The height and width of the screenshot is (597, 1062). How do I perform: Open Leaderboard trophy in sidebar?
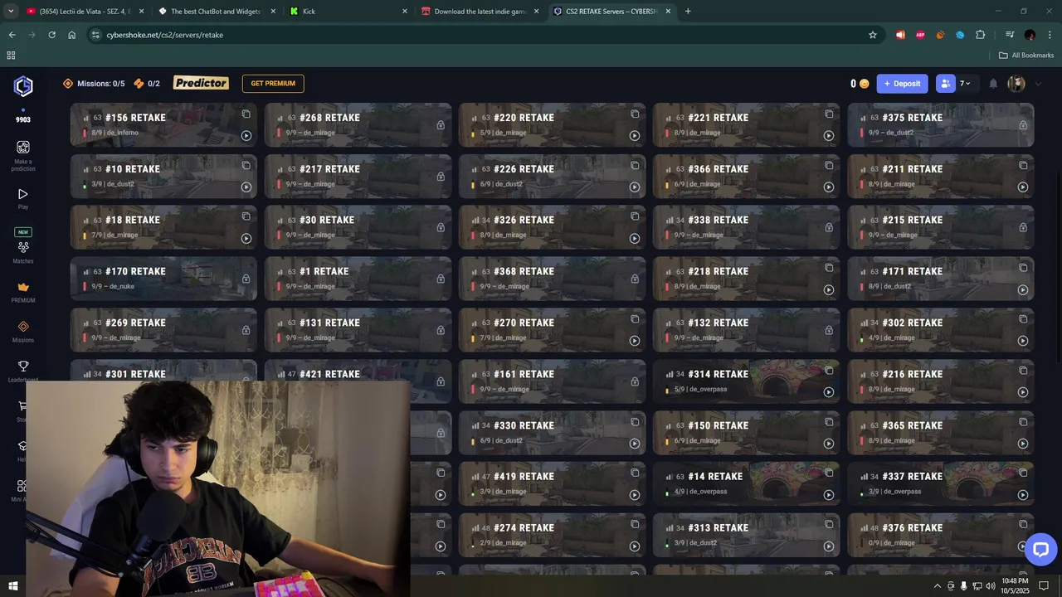tap(23, 371)
